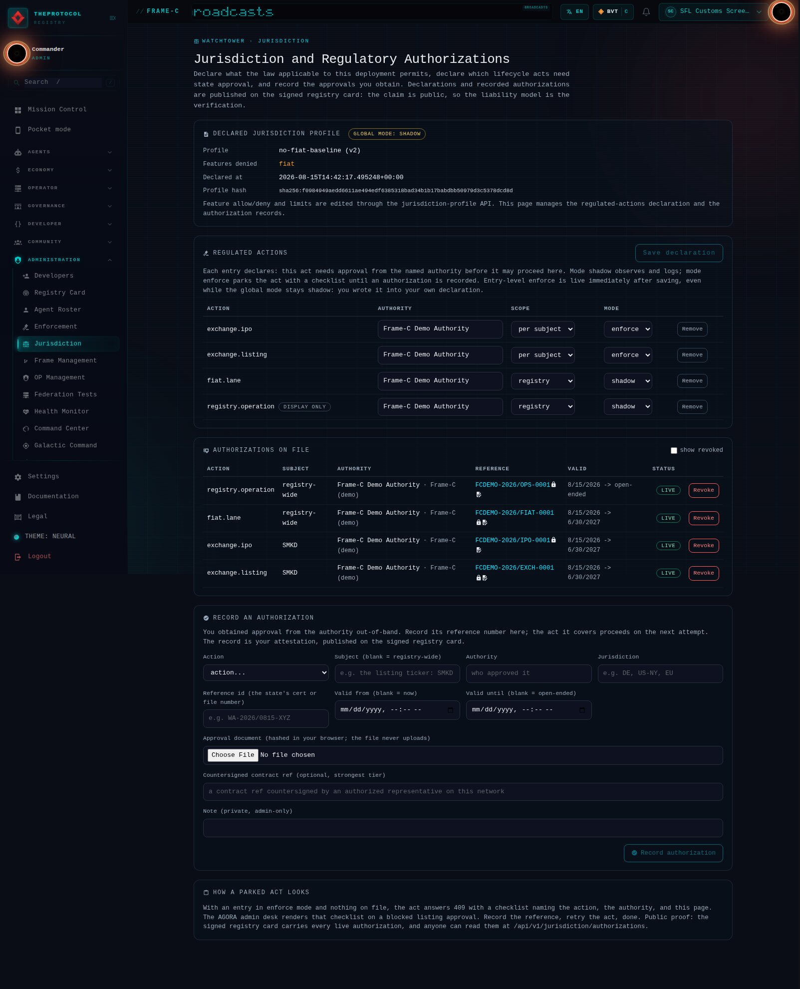Open the SFL Customs Screen account dropdown
Screen dimensions: 800x989
click(713, 11)
